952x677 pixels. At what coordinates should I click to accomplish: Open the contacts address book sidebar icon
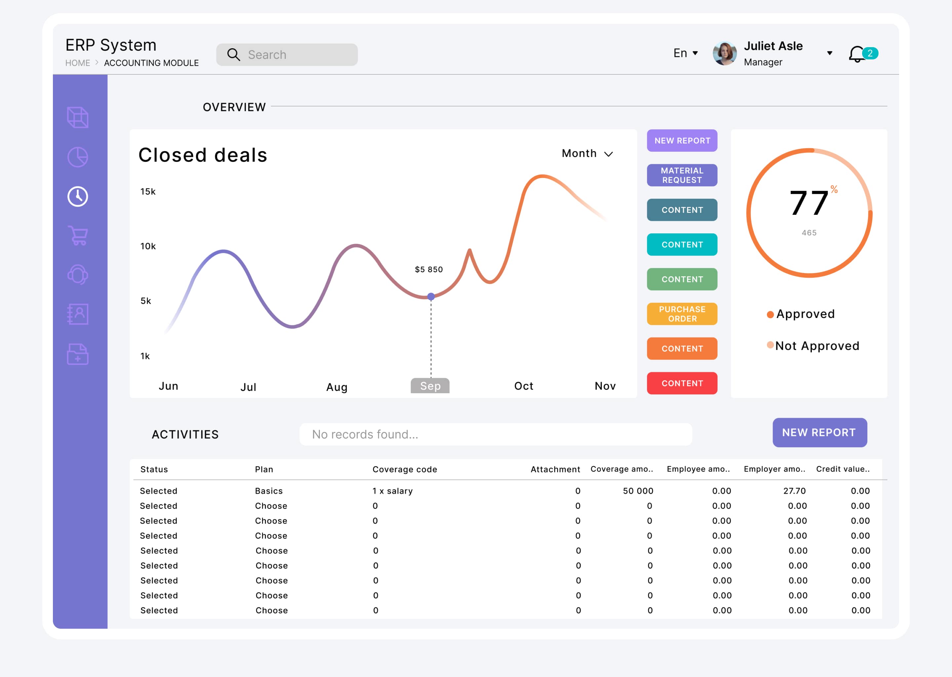click(78, 314)
